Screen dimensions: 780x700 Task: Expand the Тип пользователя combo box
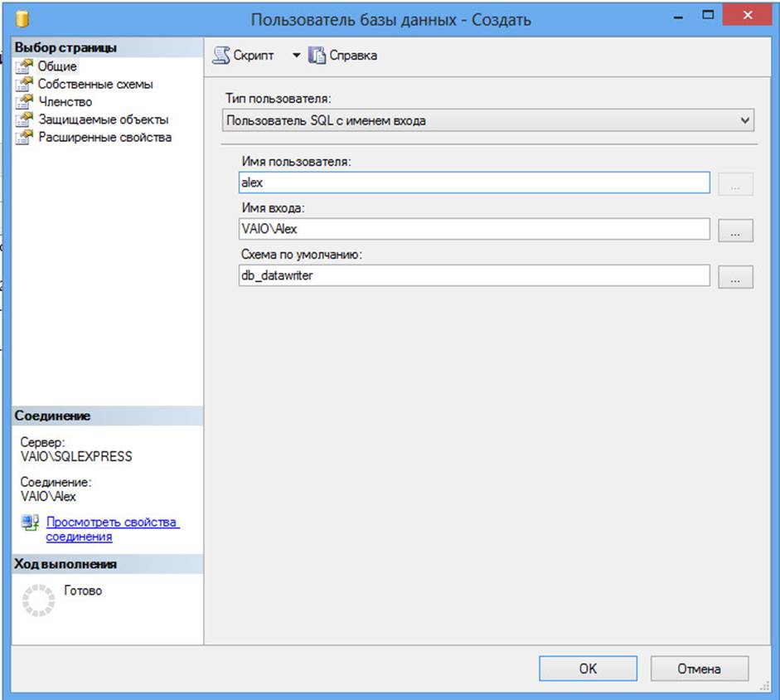tap(488, 120)
